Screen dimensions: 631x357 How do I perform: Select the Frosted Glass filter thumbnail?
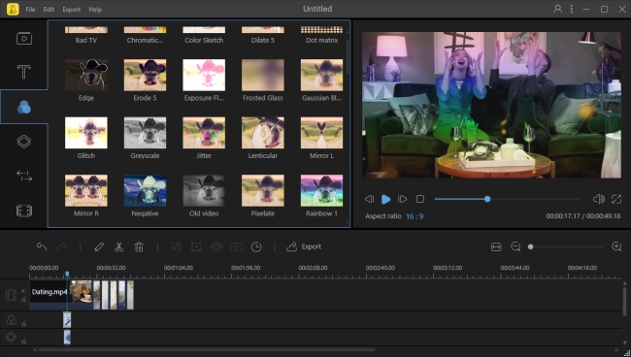pyautogui.click(x=263, y=75)
